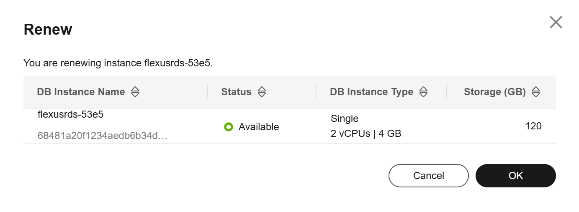The width and height of the screenshot is (579, 212).
Task: Select the Storage (GB) column header label
Action: 494,92
